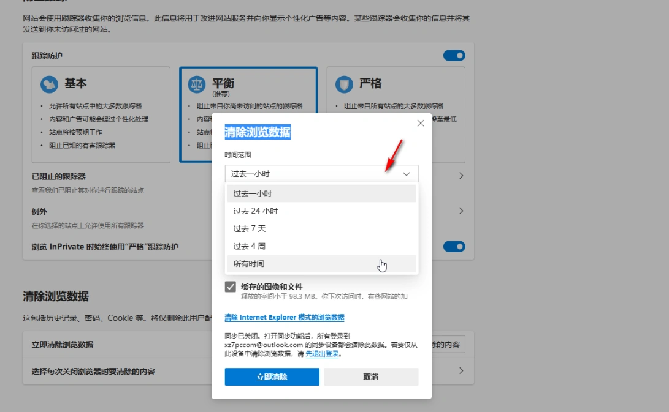Click the 立即清除 button
Image resolution: width=669 pixels, height=412 pixels.
point(272,377)
